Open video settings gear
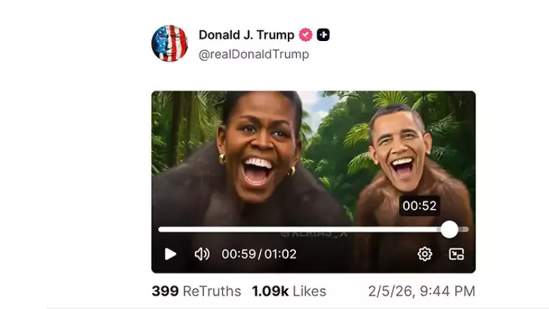The width and height of the screenshot is (549, 309). pyautogui.click(x=425, y=254)
